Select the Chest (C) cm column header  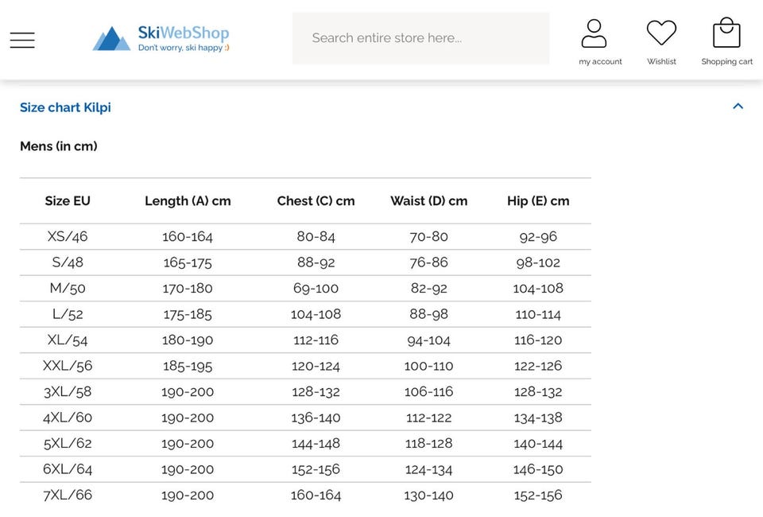pos(316,201)
